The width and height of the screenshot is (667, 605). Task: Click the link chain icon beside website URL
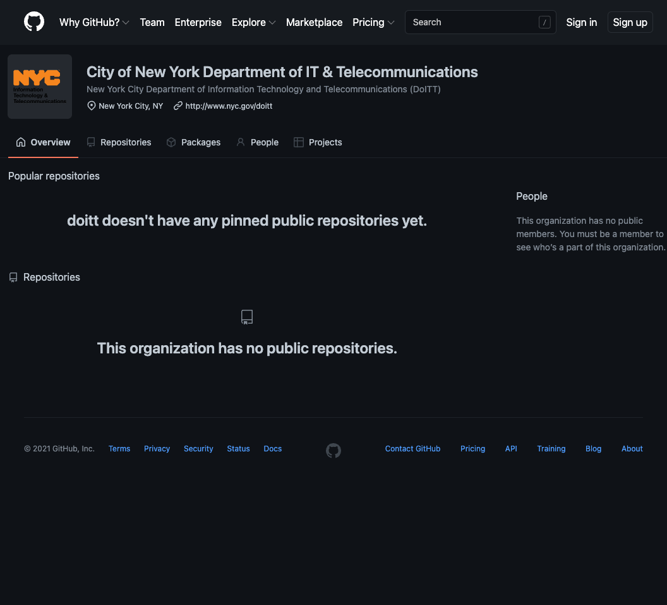[178, 106]
